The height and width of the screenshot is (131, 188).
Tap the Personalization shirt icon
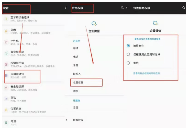6,42
